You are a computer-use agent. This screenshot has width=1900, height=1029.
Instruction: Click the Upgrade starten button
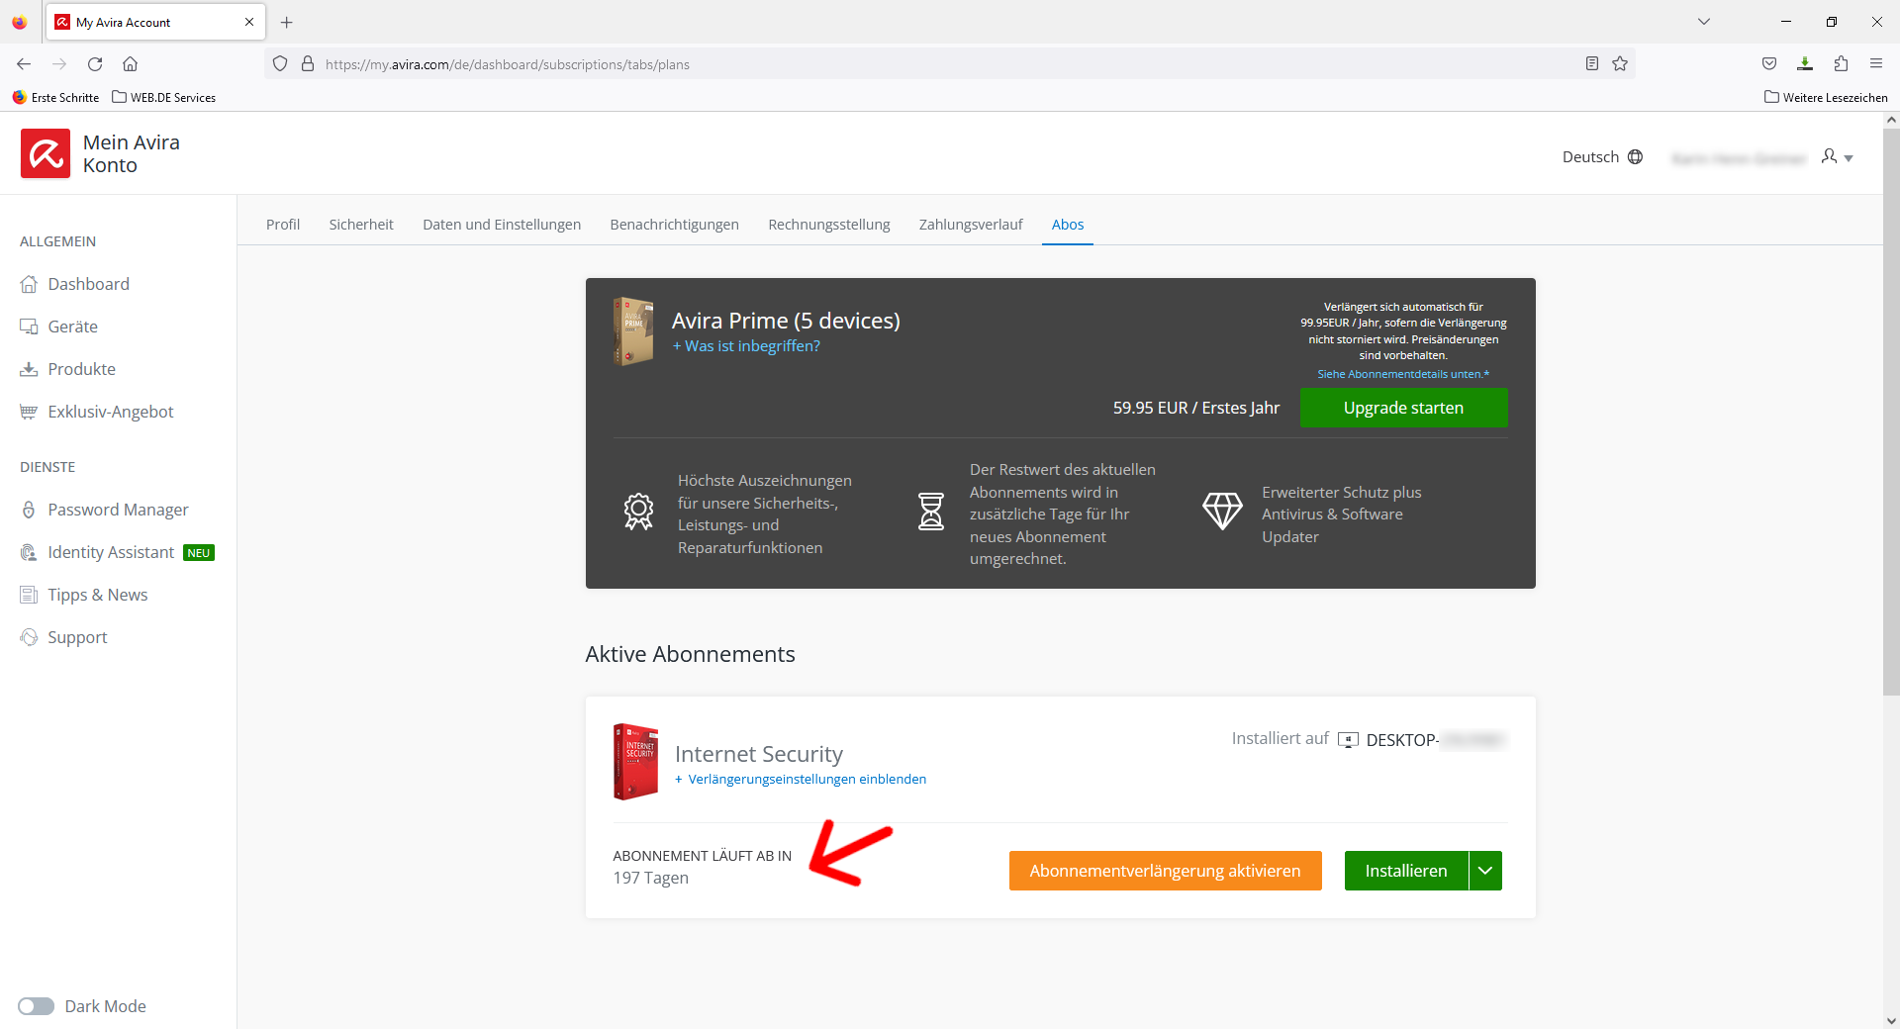coord(1403,408)
